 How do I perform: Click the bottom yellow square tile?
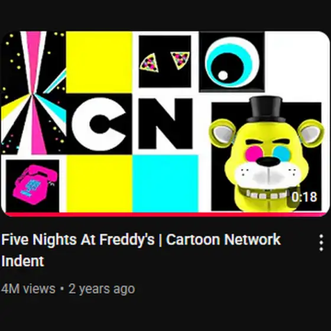click(x=99, y=183)
